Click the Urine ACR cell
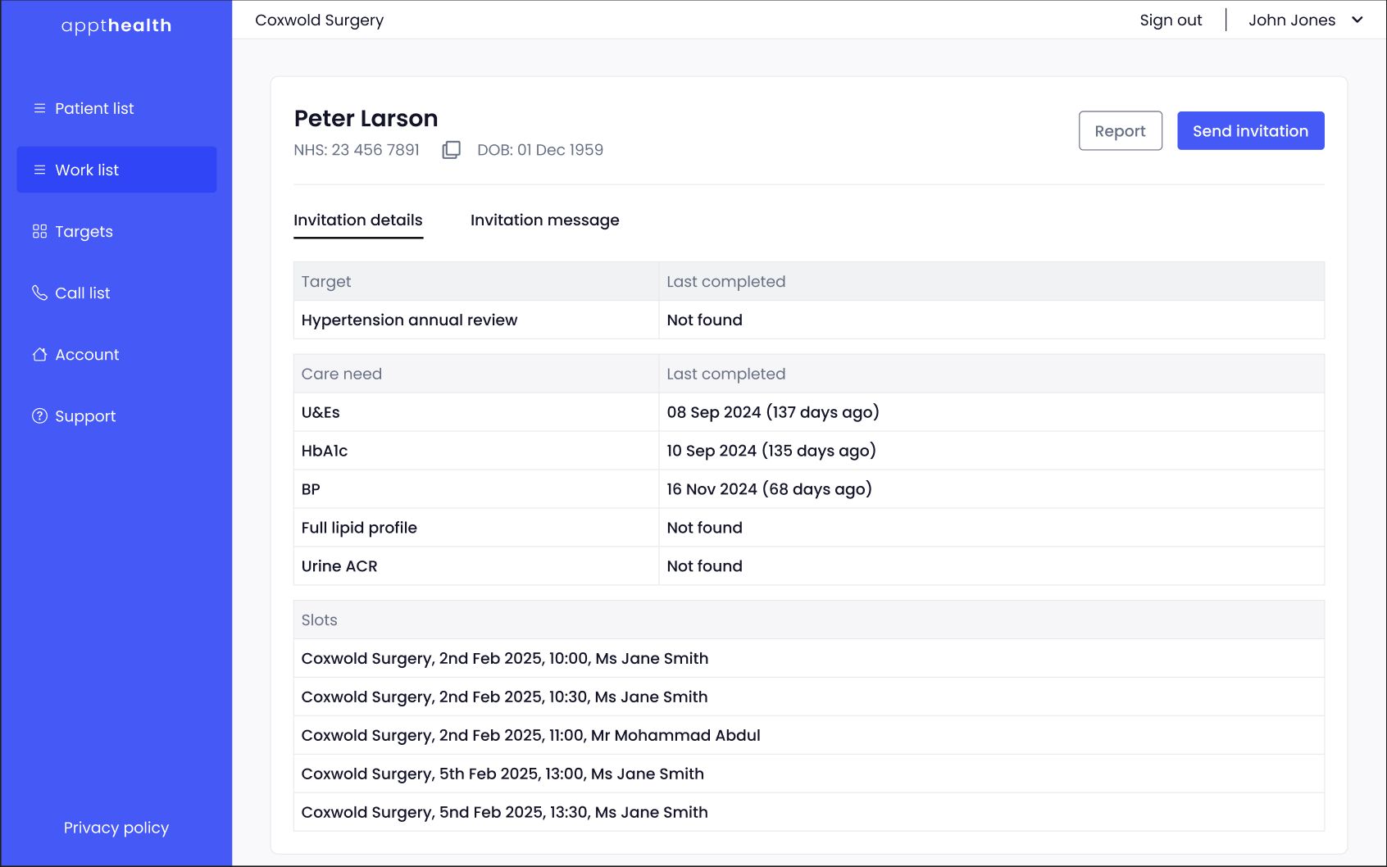The image size is (1387, 867). click(476, 566)
